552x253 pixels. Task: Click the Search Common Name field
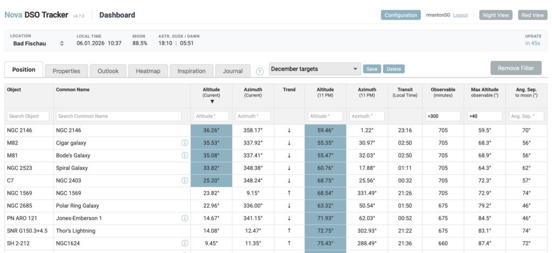click(119, 116)
